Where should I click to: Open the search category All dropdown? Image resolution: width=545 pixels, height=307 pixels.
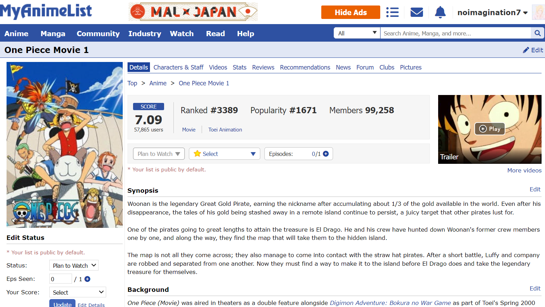pos(357,33)
